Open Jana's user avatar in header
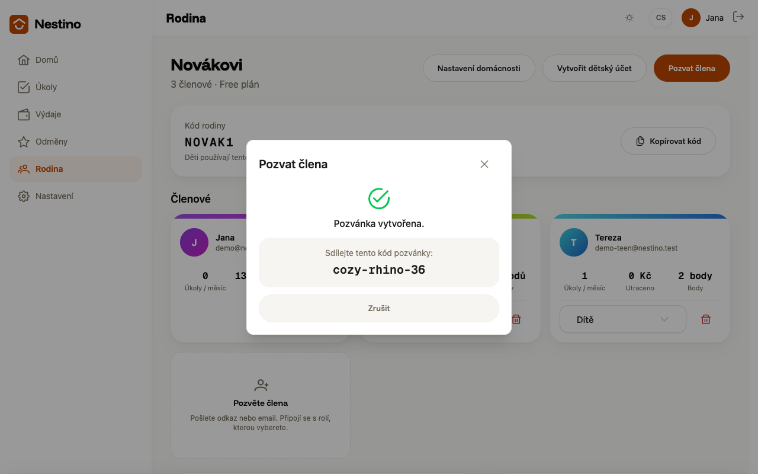Image resolution: width=758 pixels, height=474 pixels. [691, 18]
